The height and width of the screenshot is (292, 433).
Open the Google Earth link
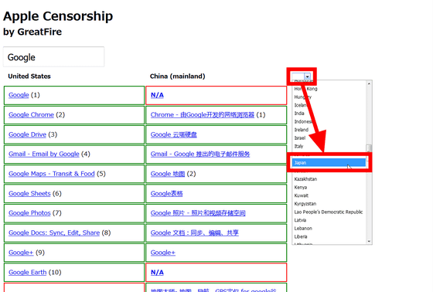(28, 272)
